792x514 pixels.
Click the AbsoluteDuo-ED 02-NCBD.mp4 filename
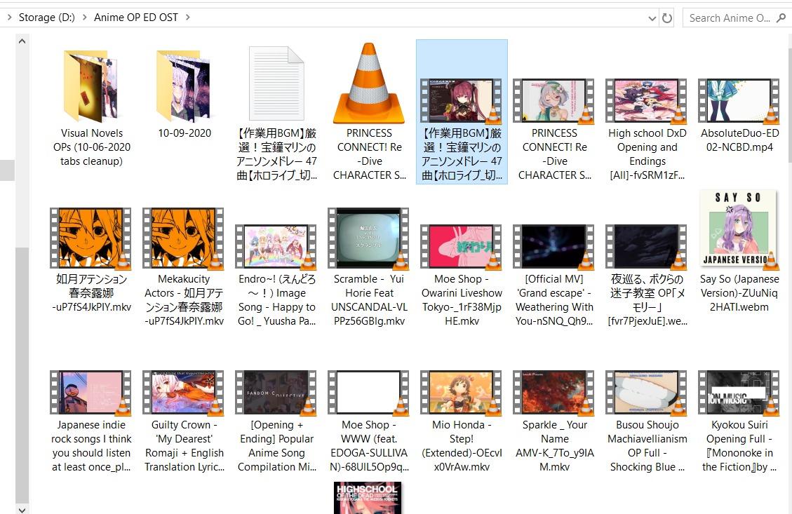pyautogui.click(x=739, y=140)
